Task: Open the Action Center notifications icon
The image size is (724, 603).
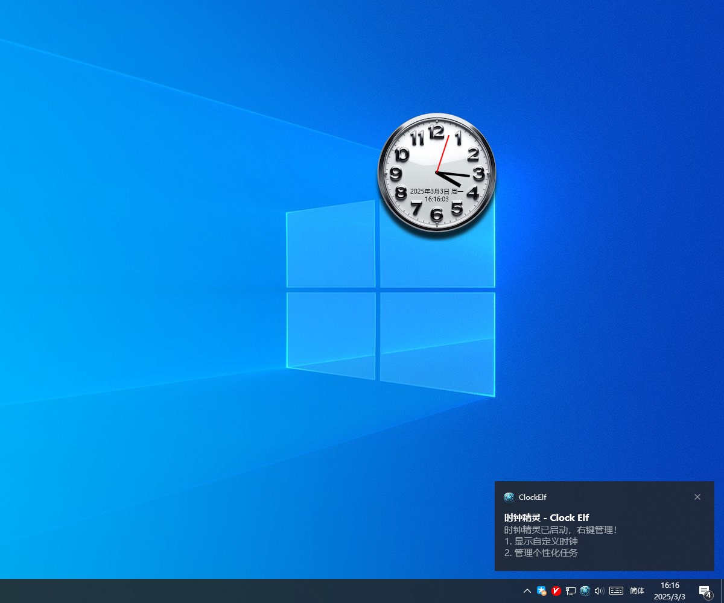Action: [x=705, y=591]
